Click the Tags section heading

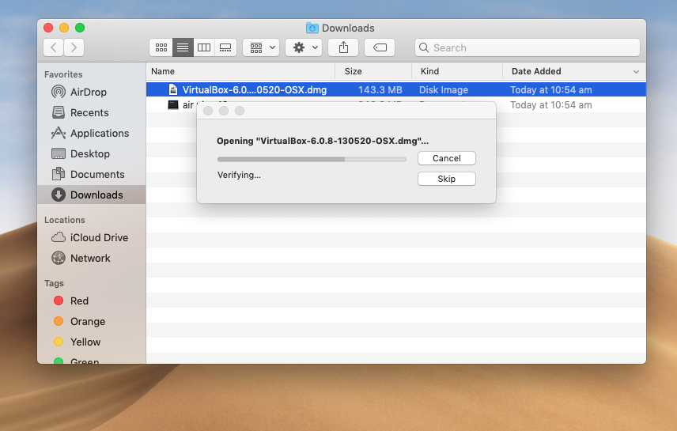[54, 283]
